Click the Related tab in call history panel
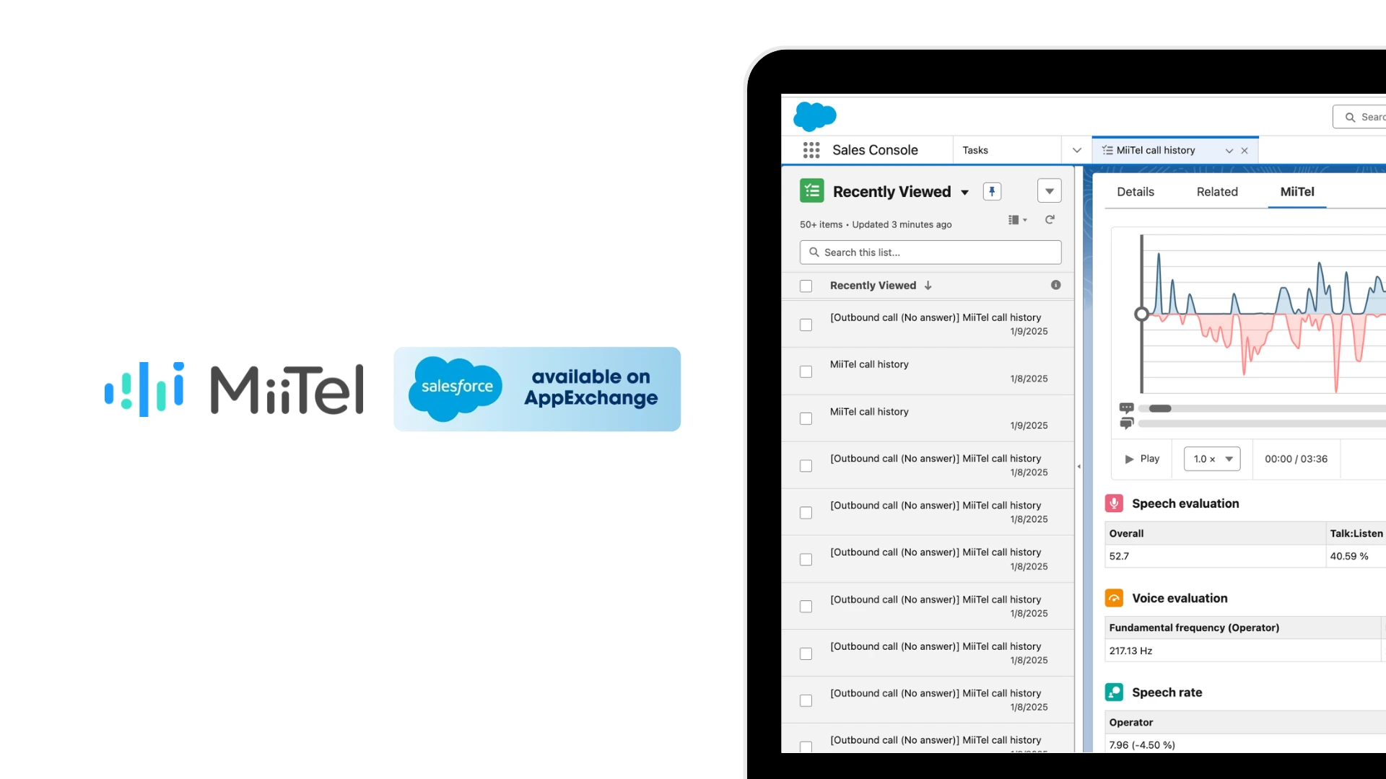This screenshot has height=779, width=1386. [x=1218, y=191]
